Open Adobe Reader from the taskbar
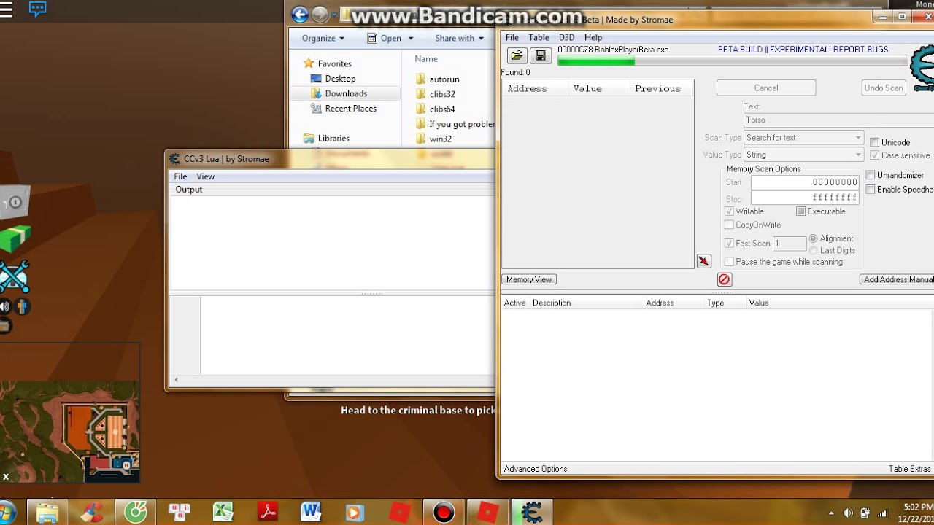Image resolution: width=934 pixels, height=525 pixels. [267, 513]
